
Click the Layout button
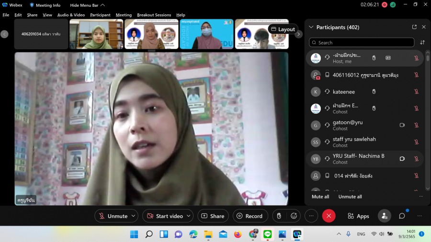coord(283,29)
